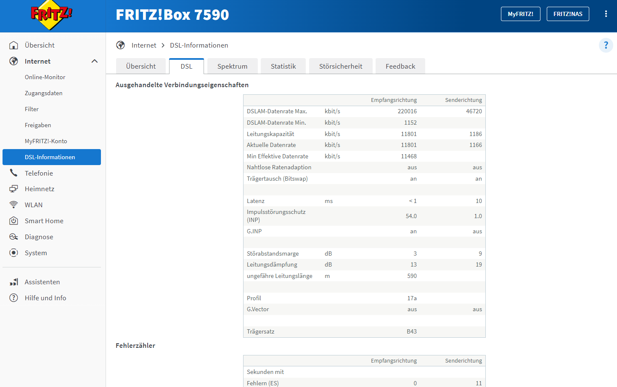This screenshot has height=387, width=617.
Task: Click the 'Ausgehandelte Verbindungseigenschaften' heading
Action: point(182,85)
